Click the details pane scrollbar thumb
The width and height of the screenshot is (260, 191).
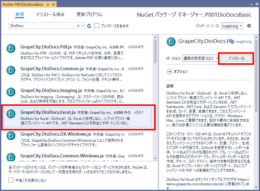point(256,75)
